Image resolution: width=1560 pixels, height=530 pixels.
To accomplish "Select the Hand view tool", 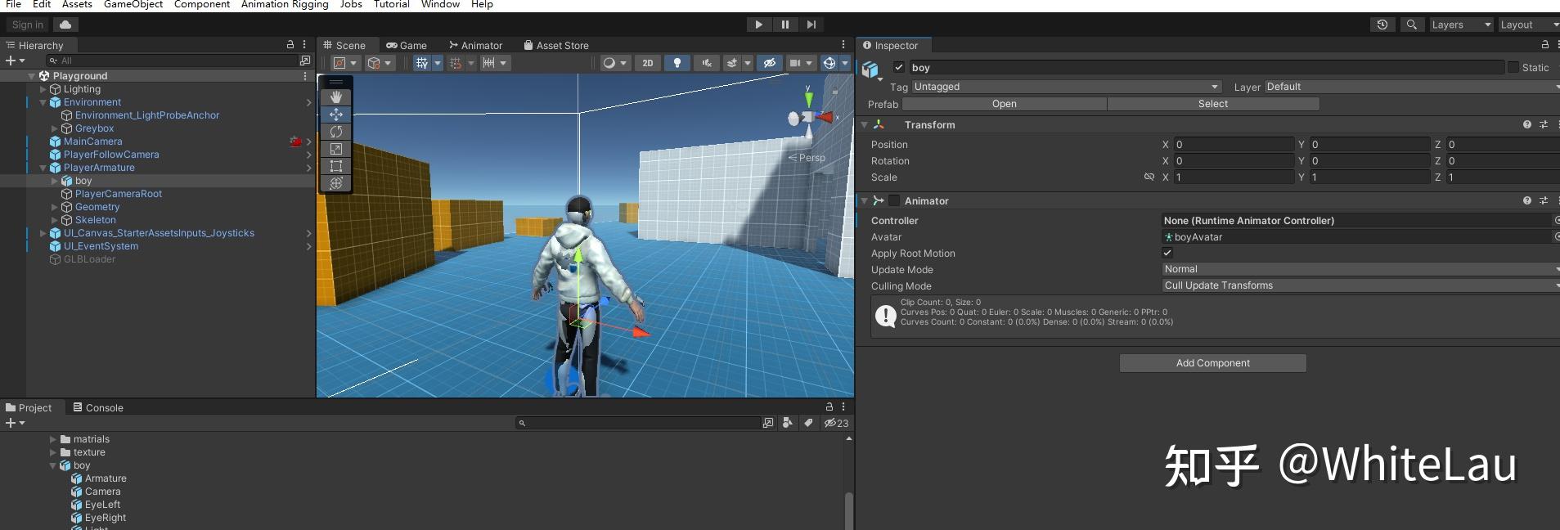I will pyautogui.click(x=335, y=97).
